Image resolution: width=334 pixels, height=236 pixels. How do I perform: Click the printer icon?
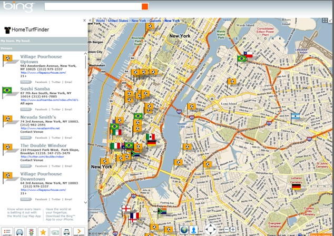[67, 232]
